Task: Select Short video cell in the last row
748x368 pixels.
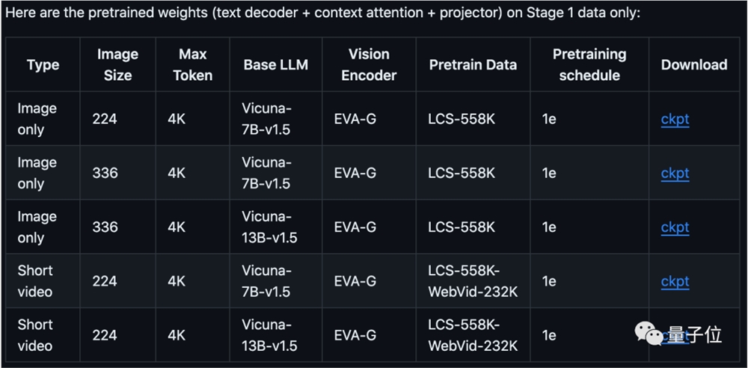Action: (35, 336)
